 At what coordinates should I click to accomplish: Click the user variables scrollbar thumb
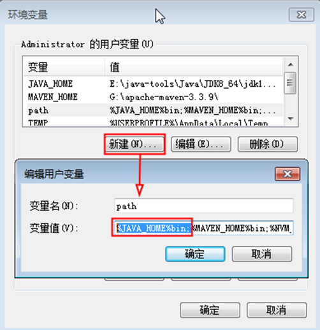click(x=290, y=83)
